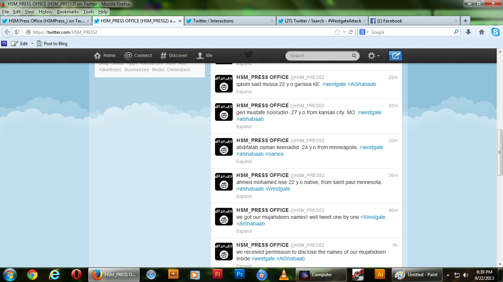This screenshot has height=282, width=503.
Task: Launch Opera from the taskbar
Action: (77, 274)
